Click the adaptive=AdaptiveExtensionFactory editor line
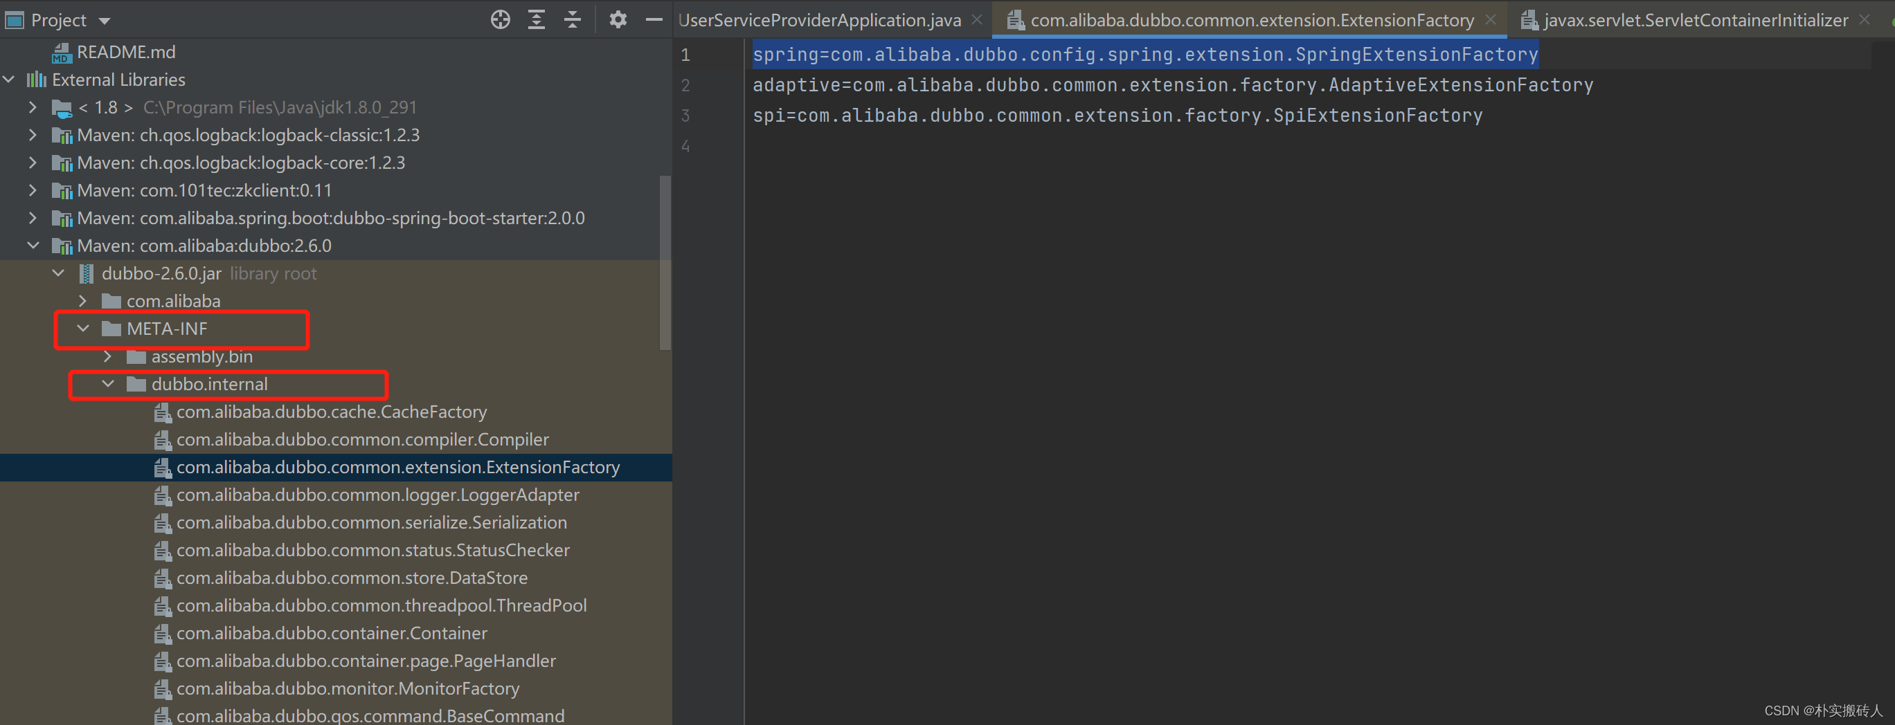This screenshot has width=1895, height=725. 1173,85
